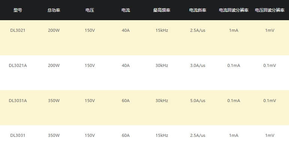Click the 1mV cell in DL3031 row
289x160 pixels.
point(270,135)
